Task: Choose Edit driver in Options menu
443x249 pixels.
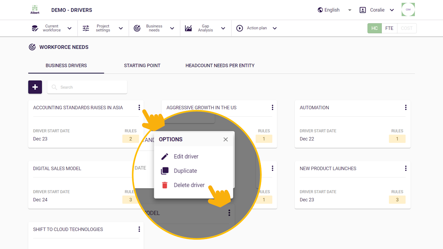Action: point(186,157)
